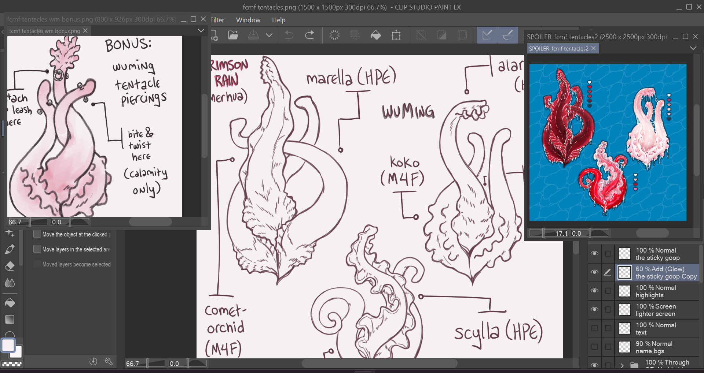Enable 'Move the object at the clicked' checkbox
The image size is (704, 373).
click(37, 234)
